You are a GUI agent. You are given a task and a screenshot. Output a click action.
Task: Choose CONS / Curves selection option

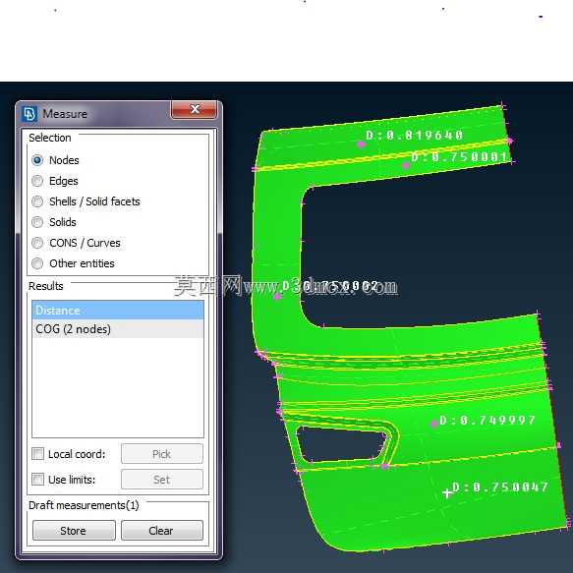tap(37, 243)
